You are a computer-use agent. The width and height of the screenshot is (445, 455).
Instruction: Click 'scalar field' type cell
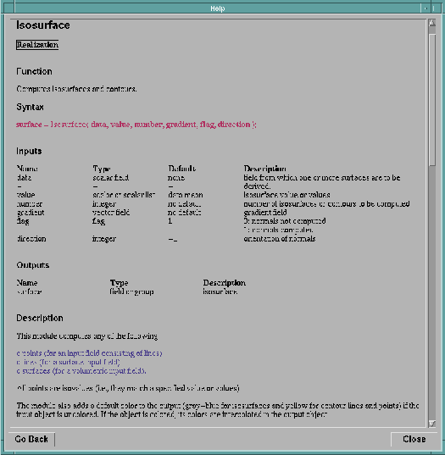click(x=111, y=178)
